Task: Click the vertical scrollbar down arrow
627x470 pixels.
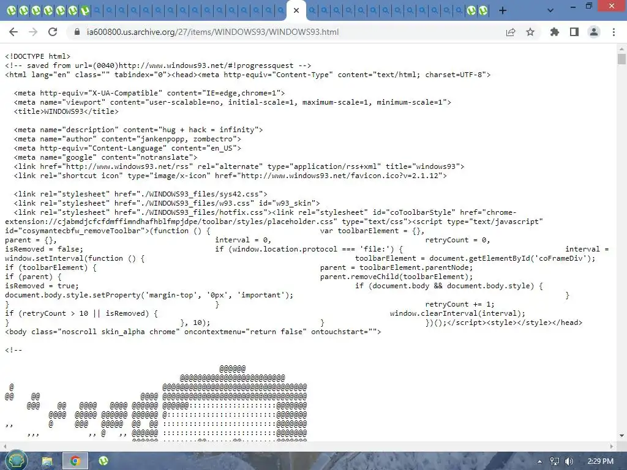Action: point(621,436)
